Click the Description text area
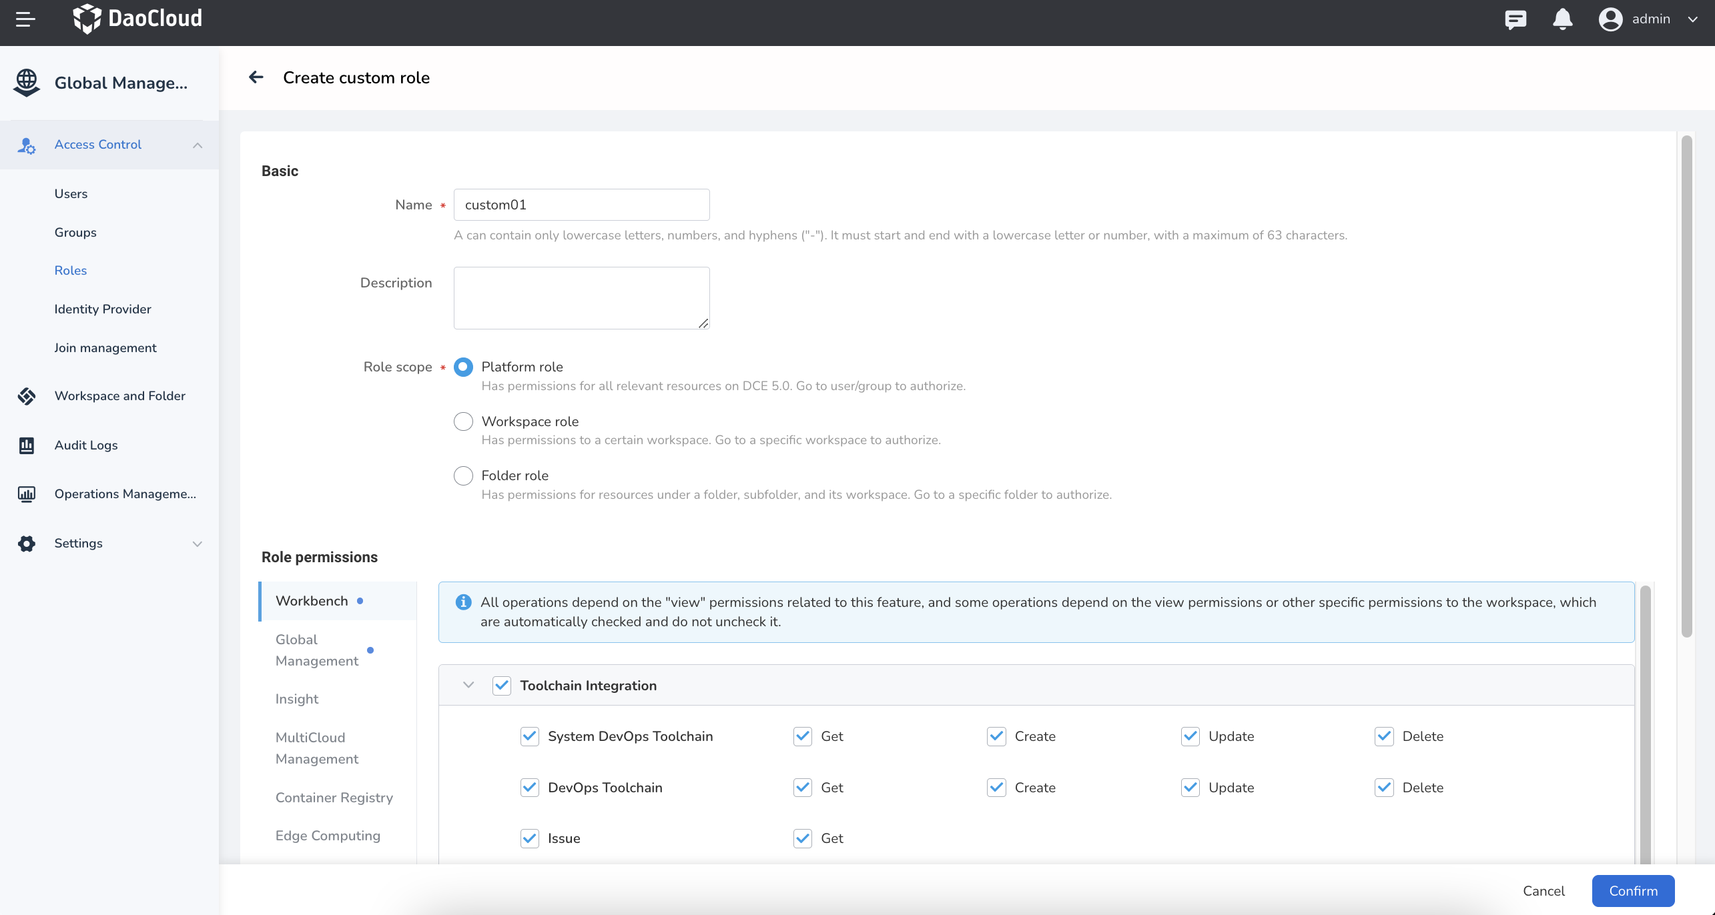 [x=581, y=298]
